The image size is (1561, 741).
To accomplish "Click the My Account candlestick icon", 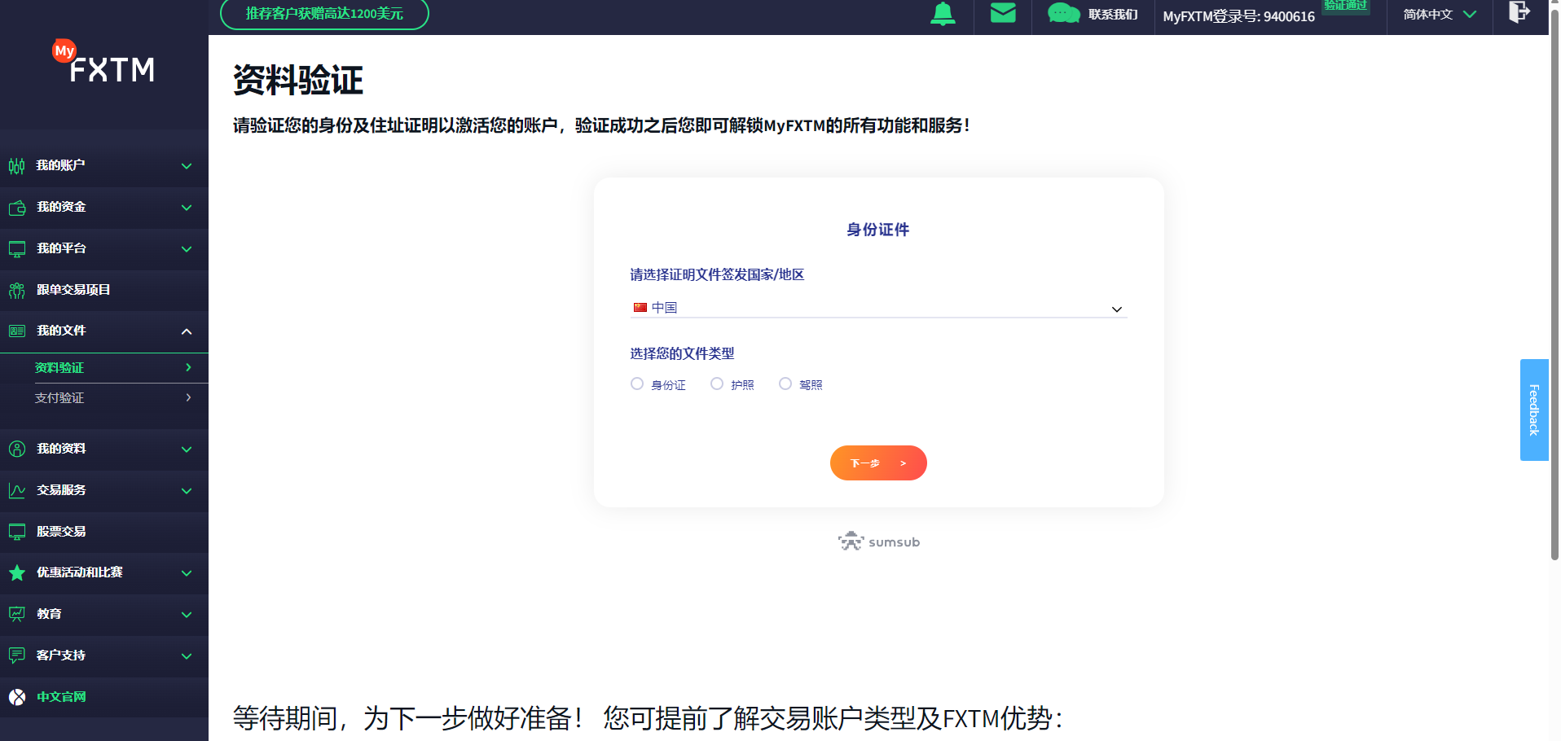I will coord(17,166).
